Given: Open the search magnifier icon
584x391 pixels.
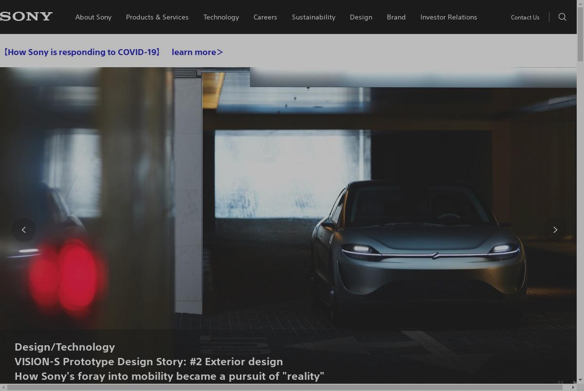Looking at the screenshot, I should click(x=562, y=17).
